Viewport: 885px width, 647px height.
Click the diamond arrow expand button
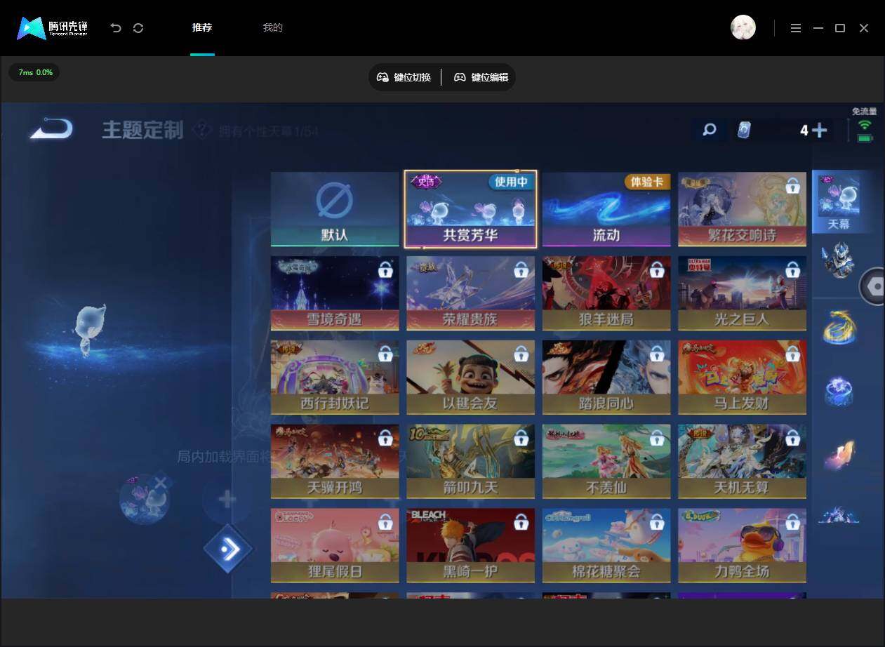[227, 549]
